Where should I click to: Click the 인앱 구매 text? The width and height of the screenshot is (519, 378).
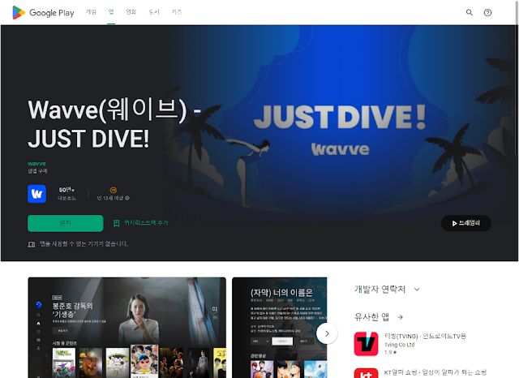(x=37, y=171)
